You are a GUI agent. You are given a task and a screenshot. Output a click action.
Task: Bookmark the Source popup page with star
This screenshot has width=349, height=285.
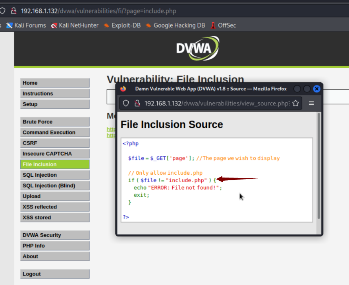(295, 103)
